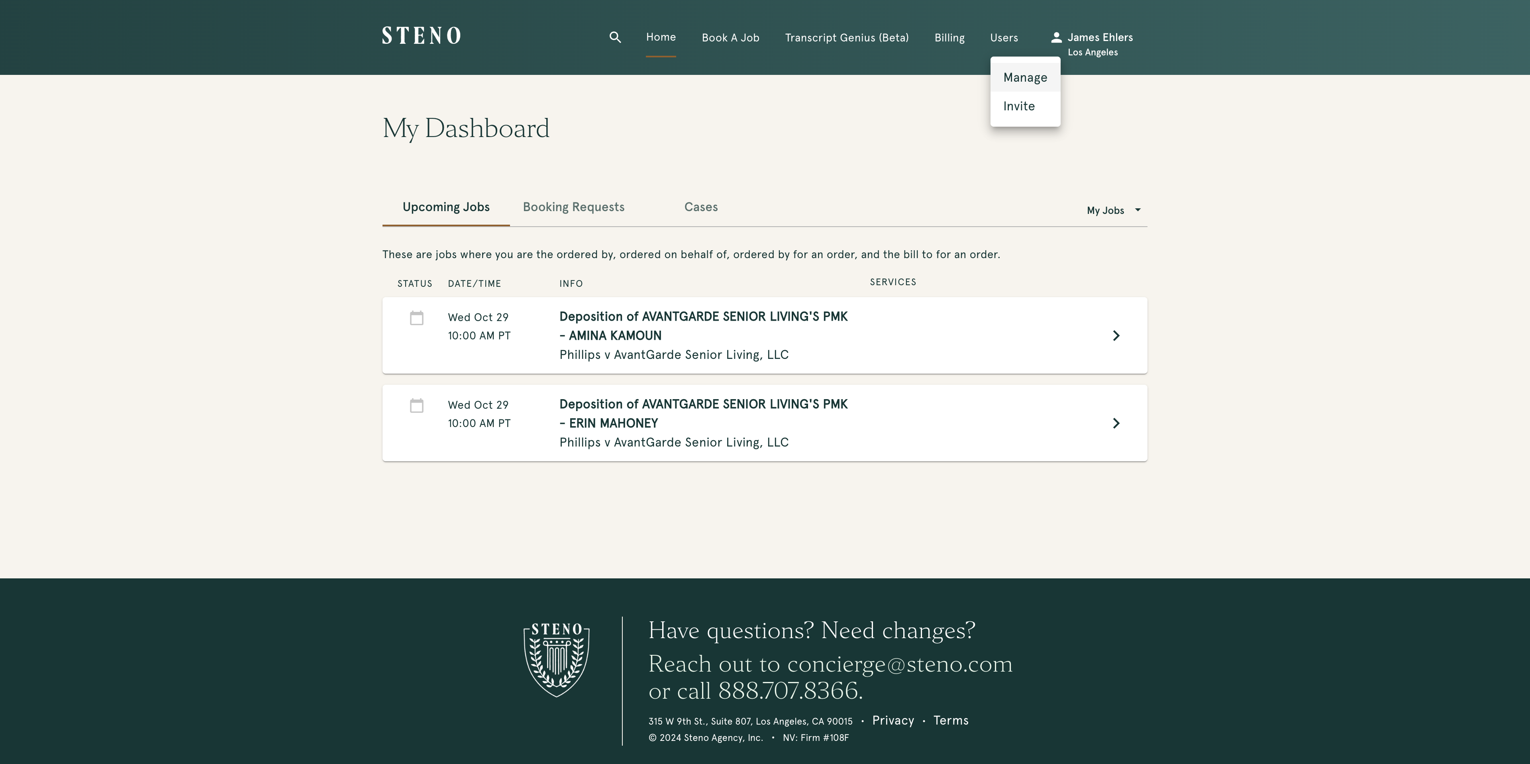Click the search icon in the navbar
Viewport: 1530px width, 764px height.
pos(616,37)
